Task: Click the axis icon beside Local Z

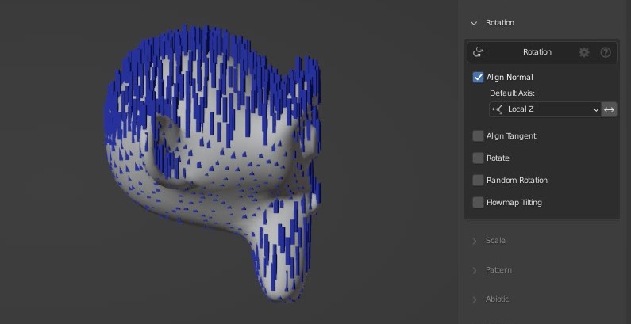Action: pos(498,109)
